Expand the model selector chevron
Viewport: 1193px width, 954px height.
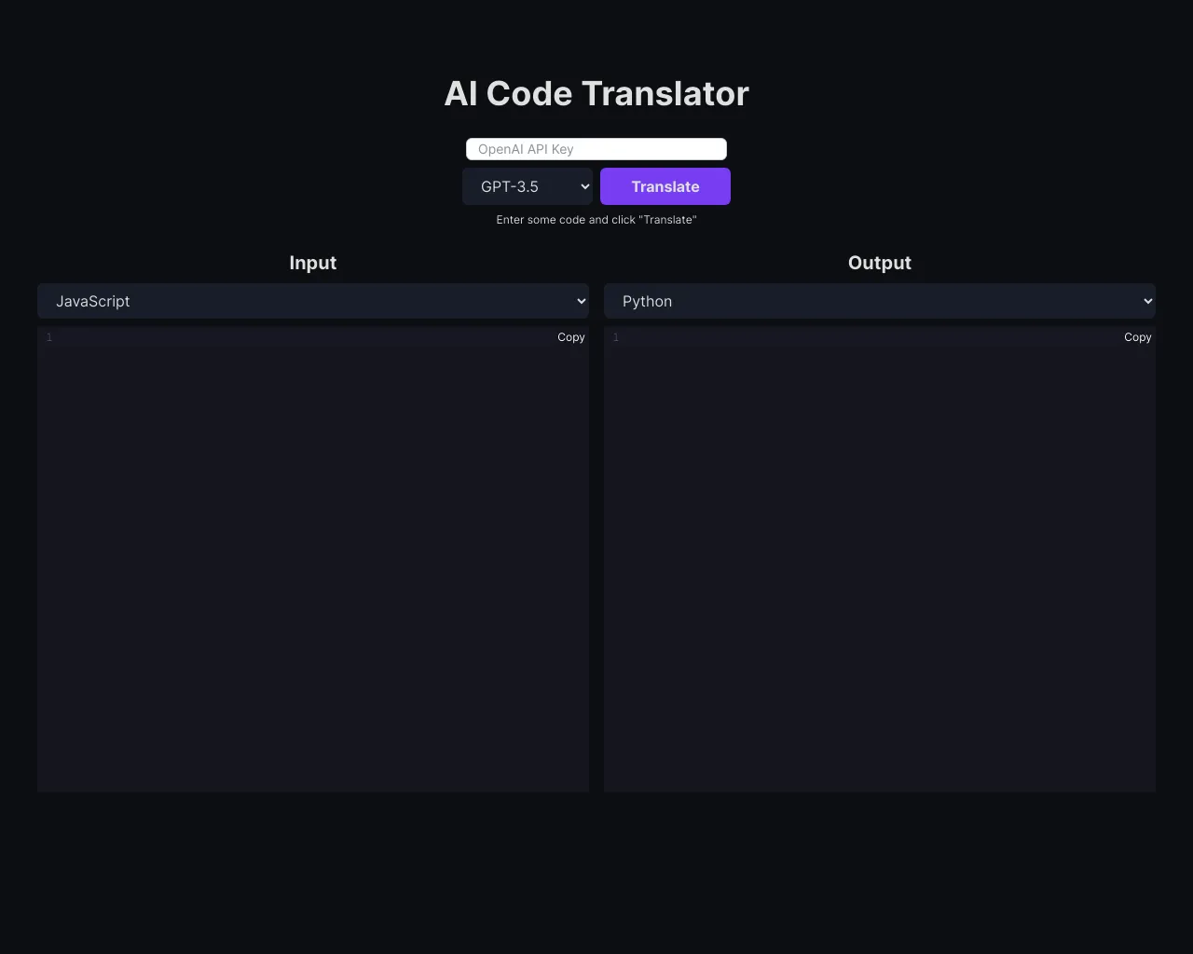tap(585, 186)
